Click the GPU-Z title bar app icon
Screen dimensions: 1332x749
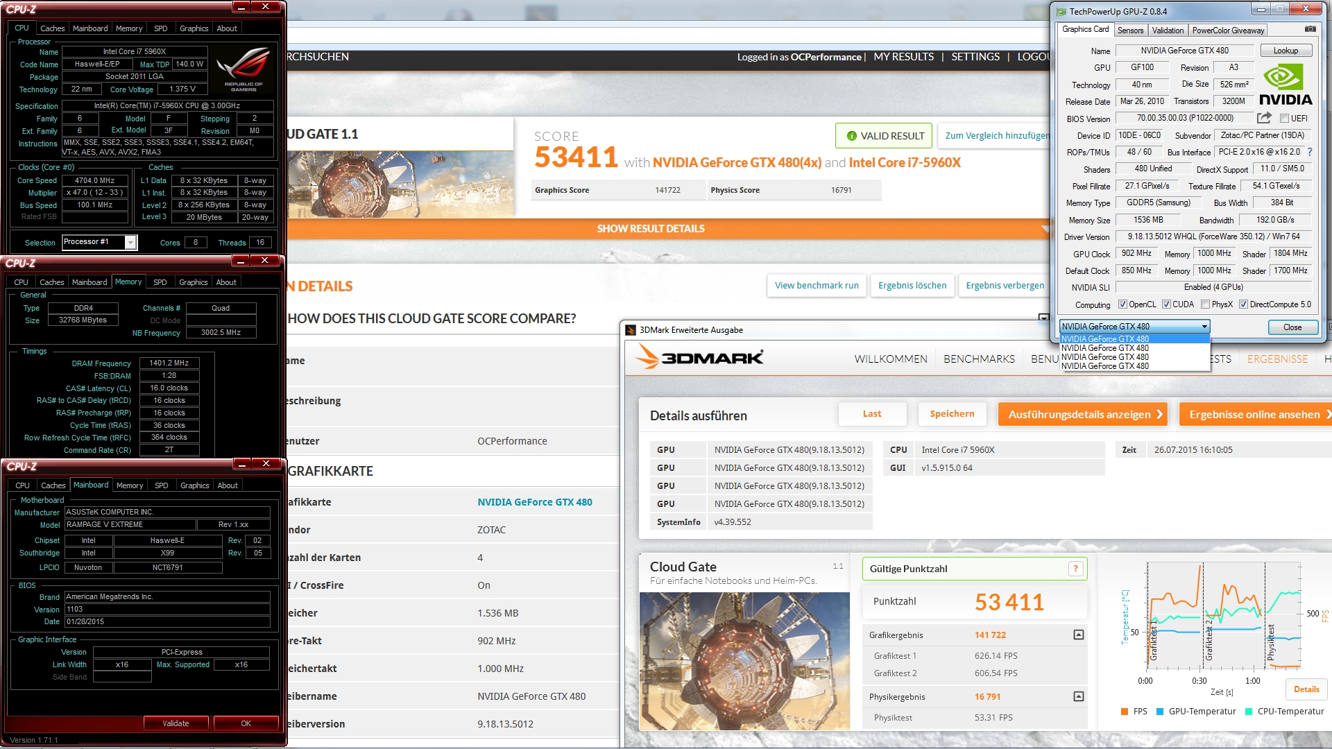click(1061, 11)
